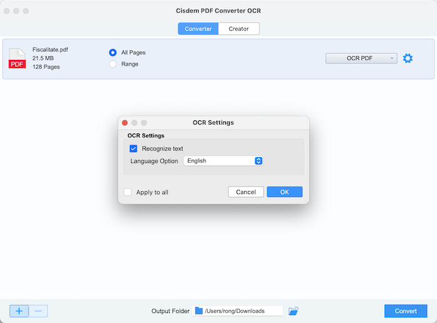Viewport: 437px width, 323px height.
Task: Select the Range radio button
Action: pyautogui.click(x=113, y=64)
